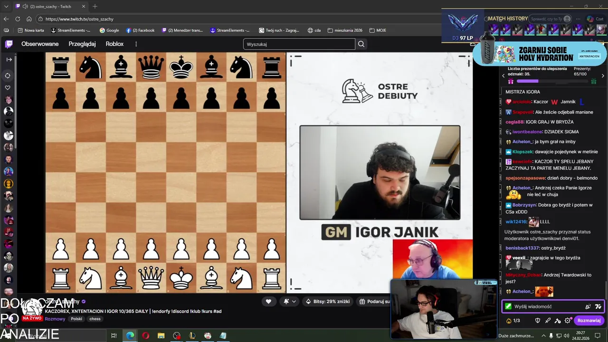Open Obserwowane navigation item
The width and height of the screenshot is (608, 342).
pyautogui.click(x=40, y=44)
